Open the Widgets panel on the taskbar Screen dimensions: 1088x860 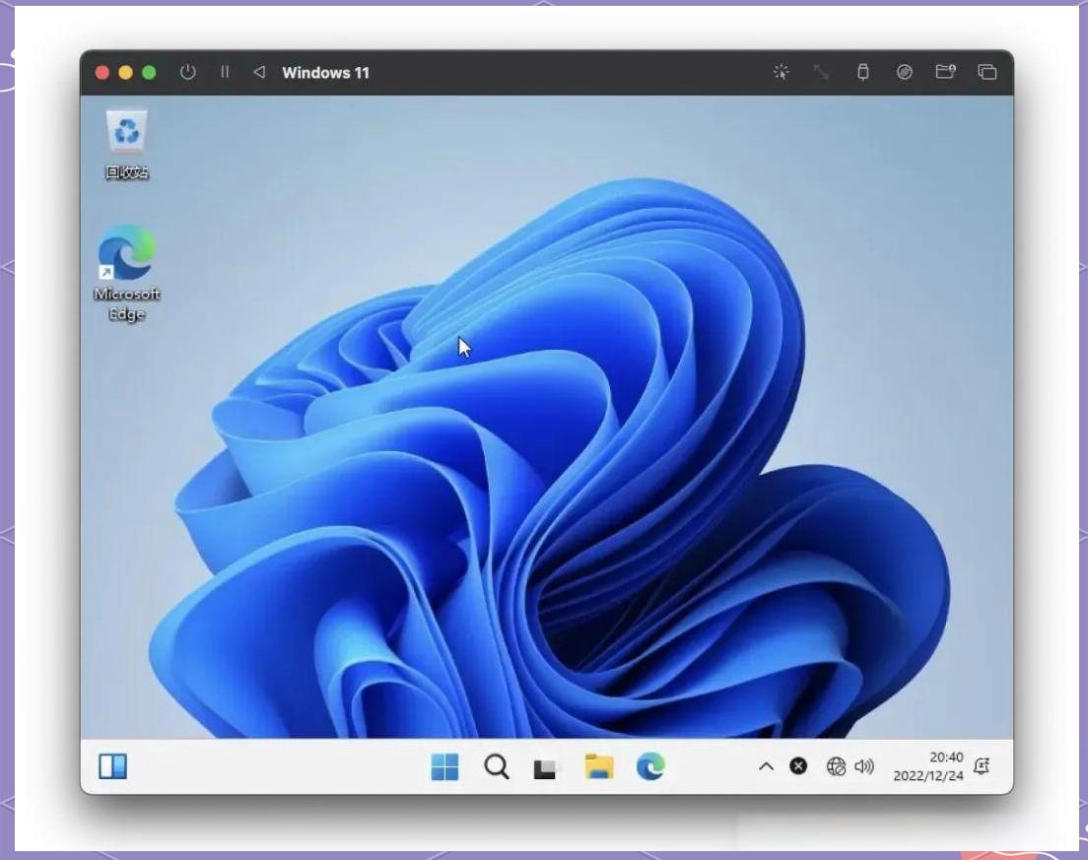pos(113,767)
